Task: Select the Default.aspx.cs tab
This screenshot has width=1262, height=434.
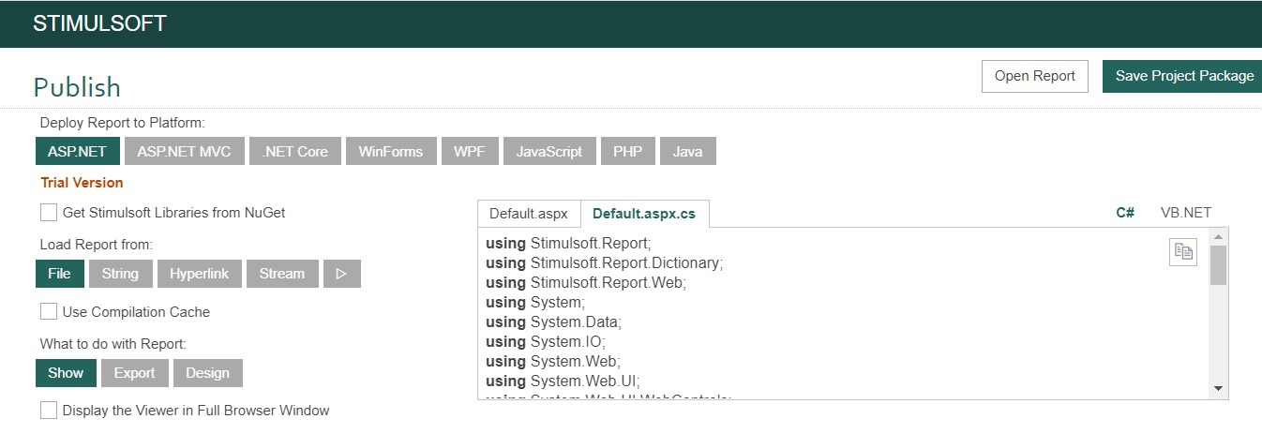Action: tap(644, 214)
